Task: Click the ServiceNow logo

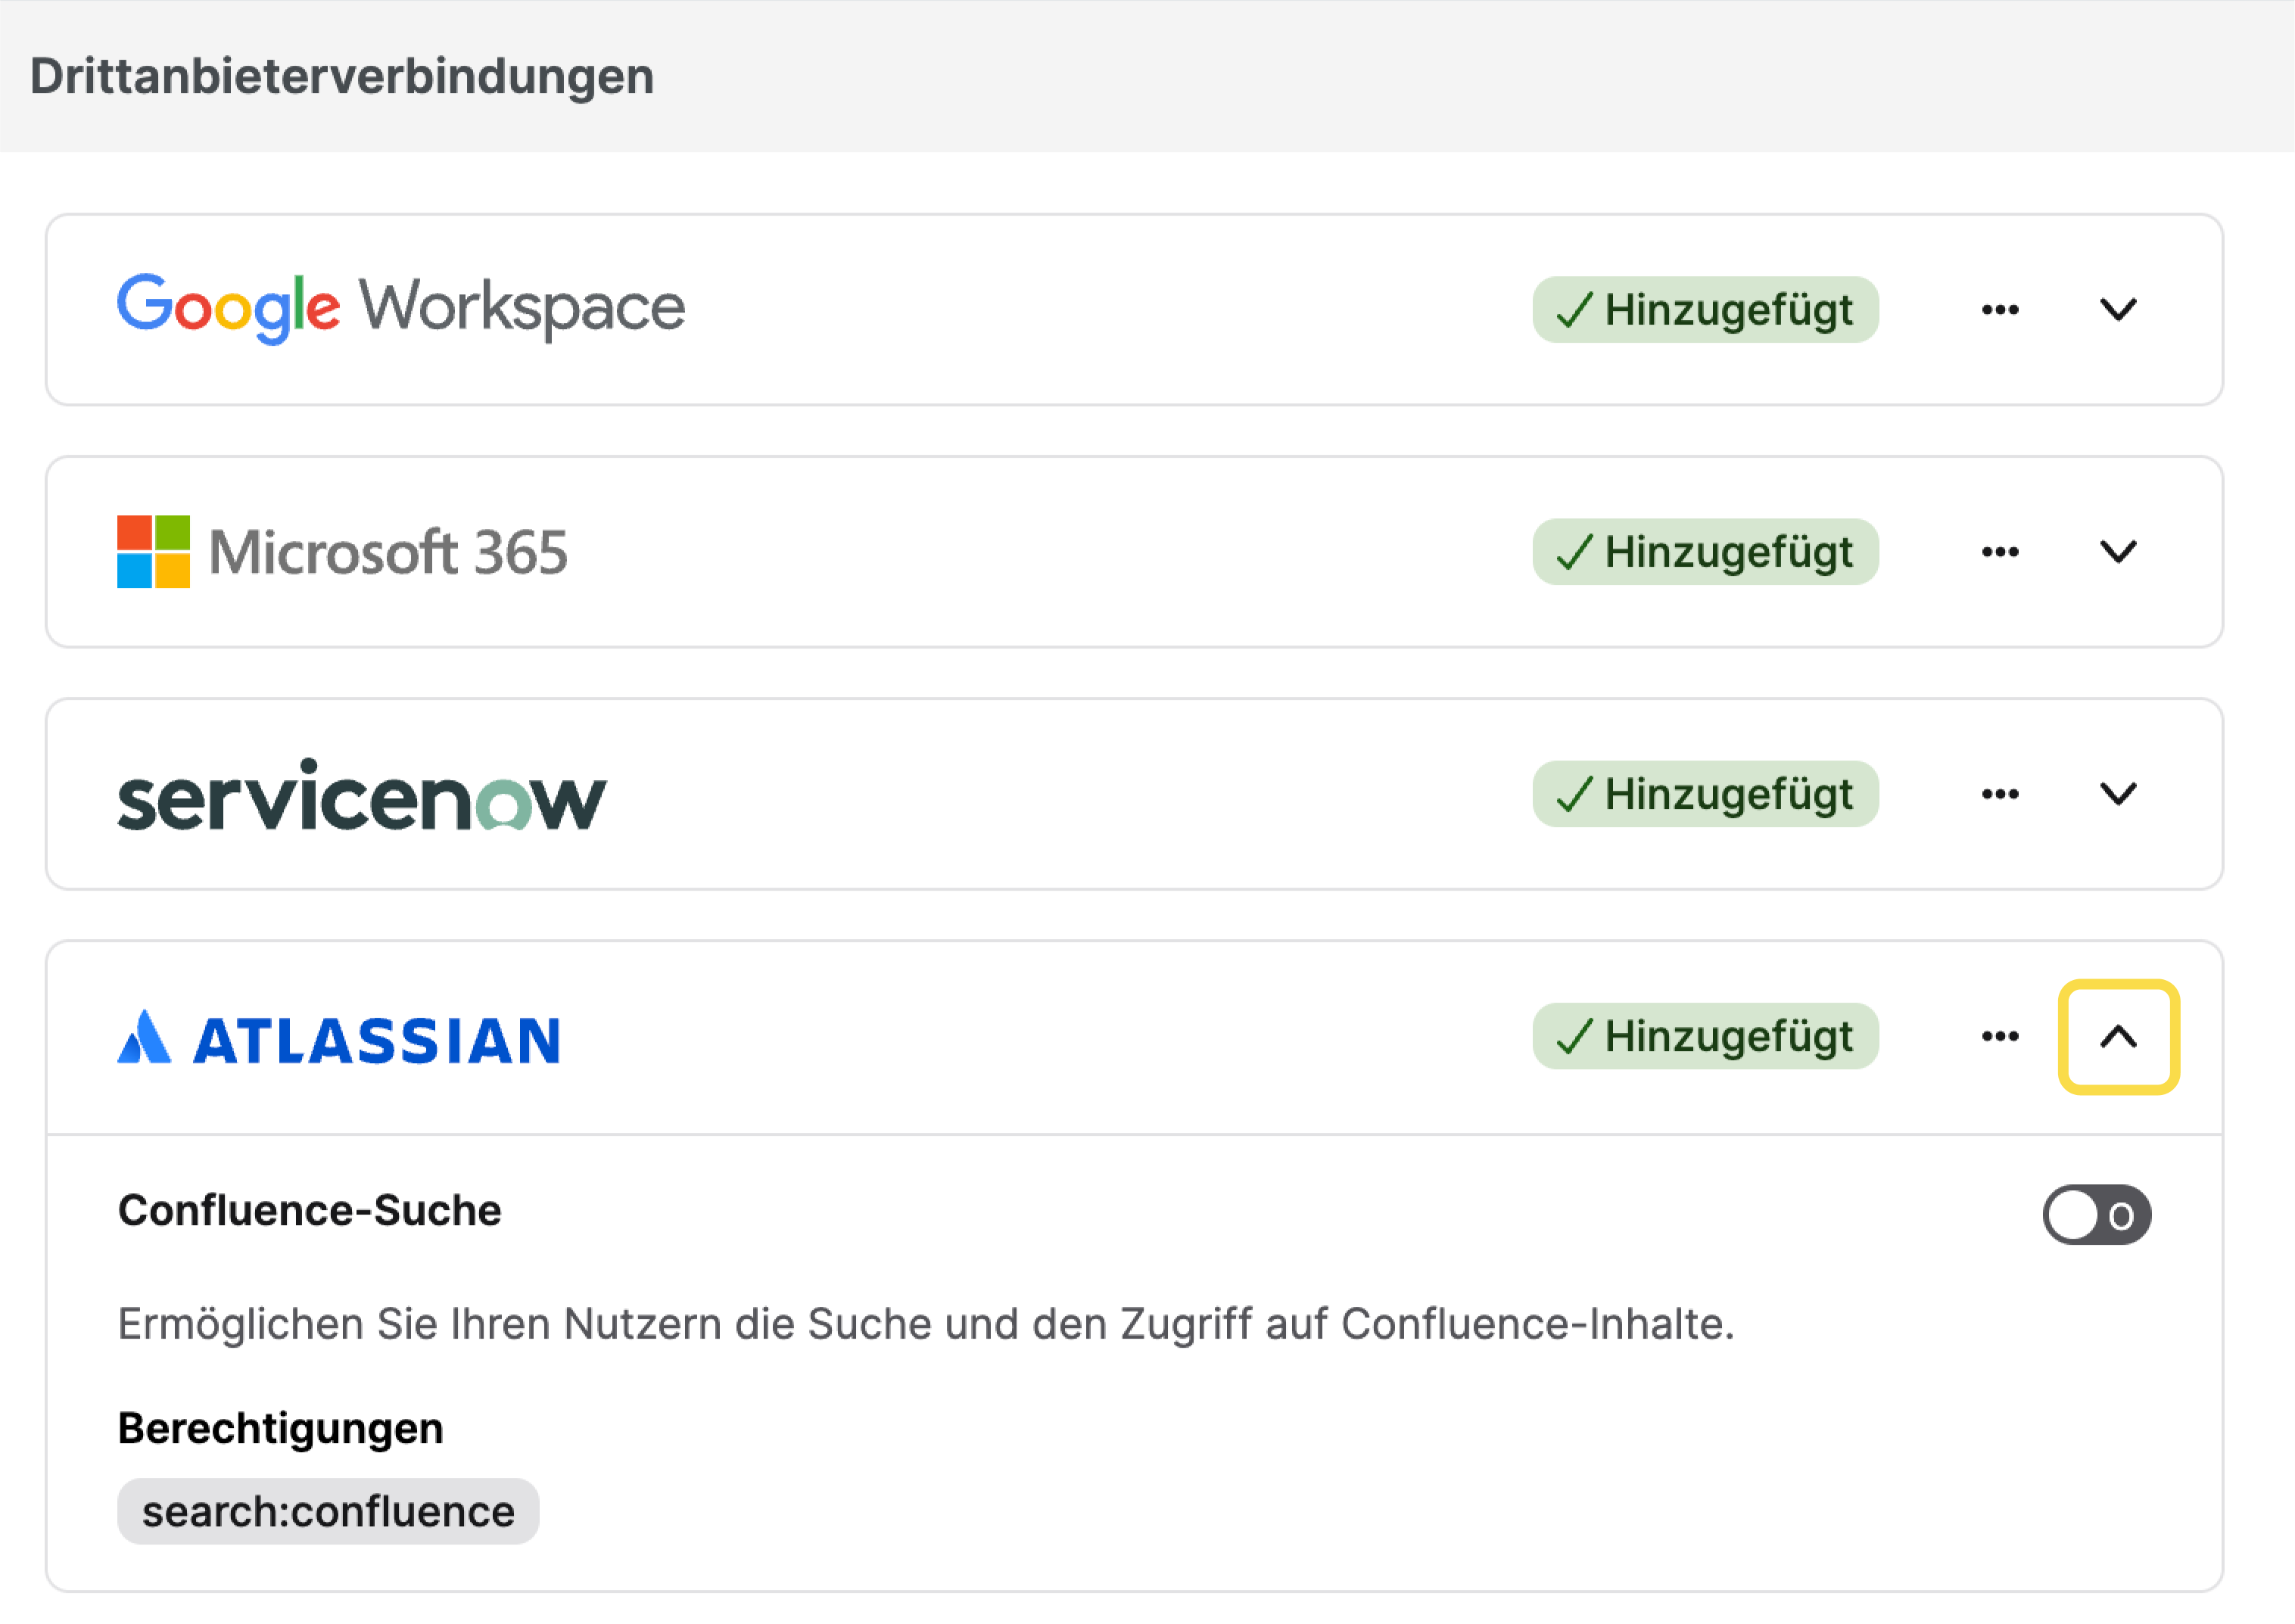Action: tap(361, 795)
